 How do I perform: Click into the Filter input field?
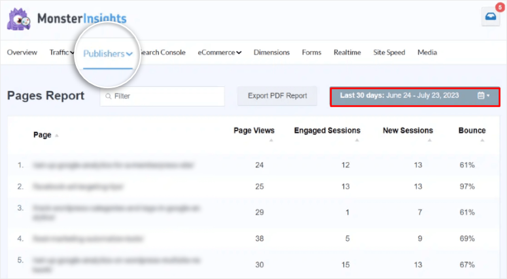click(162, 96)
